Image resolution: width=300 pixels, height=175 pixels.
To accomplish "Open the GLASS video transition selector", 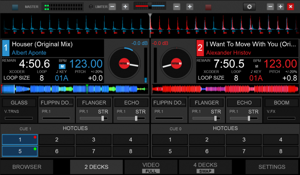I will click(x=19, y=103).
